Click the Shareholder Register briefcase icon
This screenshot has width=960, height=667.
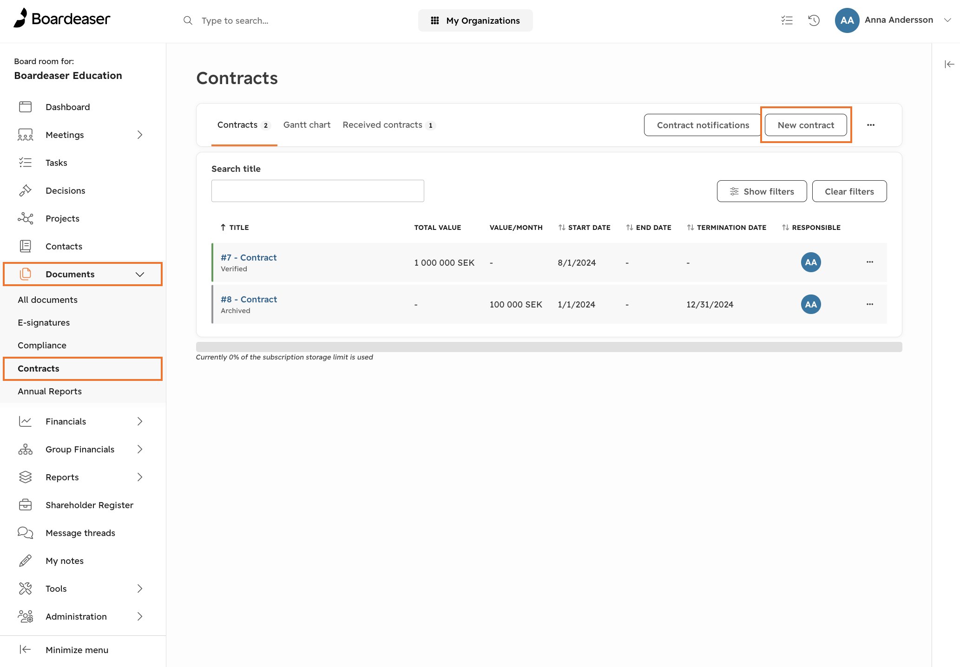pos(25,505)
